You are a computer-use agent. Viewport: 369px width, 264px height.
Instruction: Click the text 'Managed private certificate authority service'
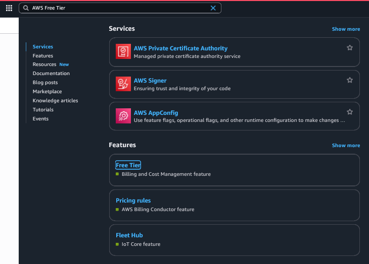click(187, 56)
